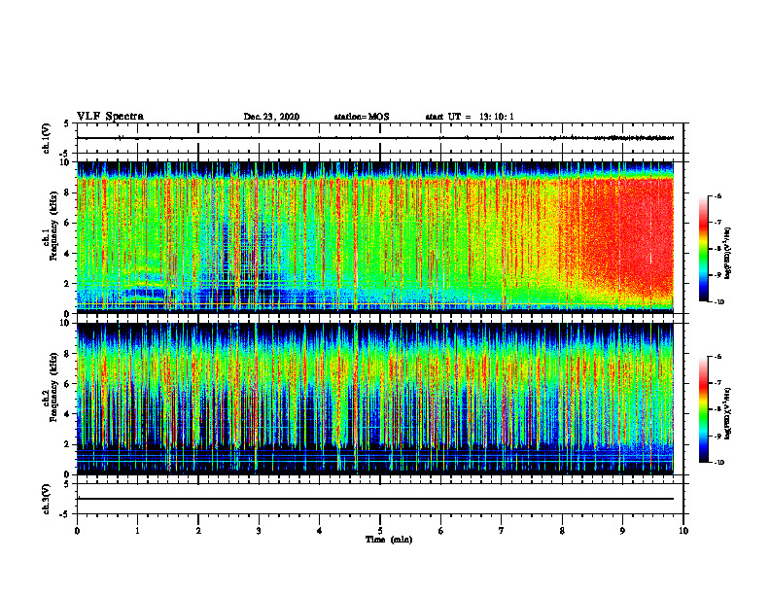Click the ch.3 flat voltage trace line
The height and width of the screenshot is (595, 770).
375,499
